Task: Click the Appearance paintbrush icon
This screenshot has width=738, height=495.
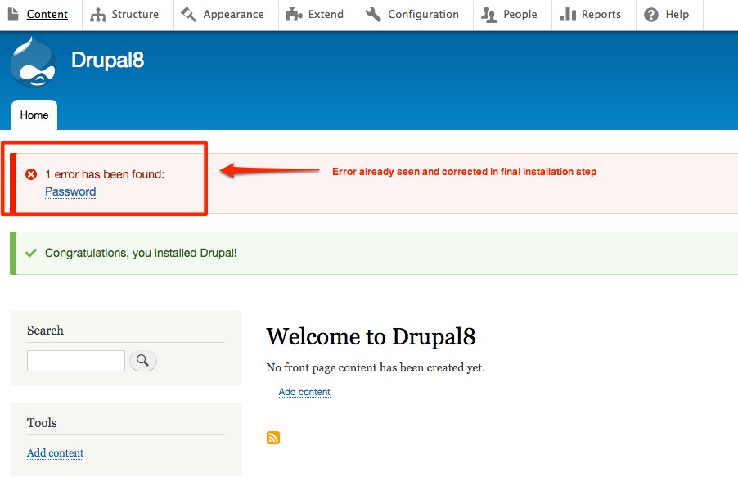Action: (189, 15)
